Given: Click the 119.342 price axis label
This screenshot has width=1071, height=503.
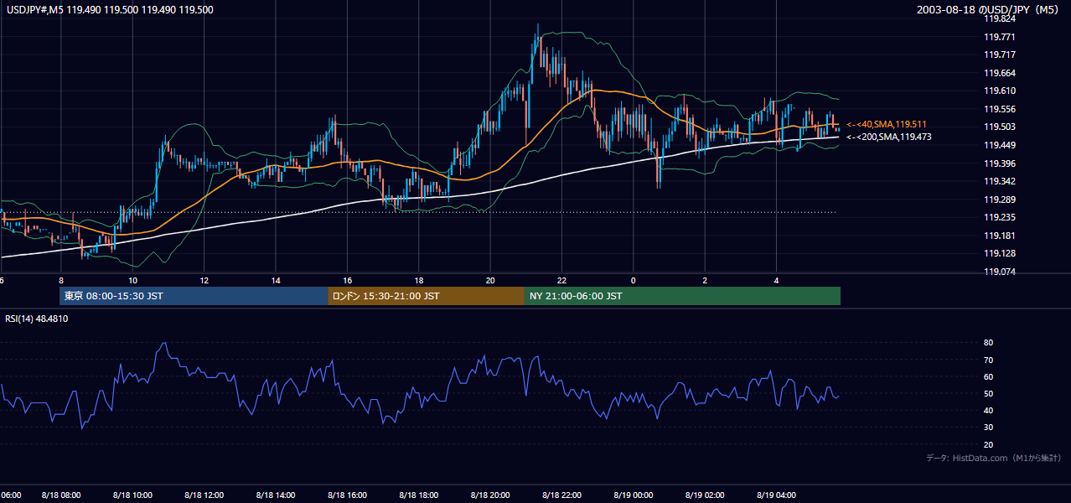Looking at the screenshot, I should tap(1001, 181).
